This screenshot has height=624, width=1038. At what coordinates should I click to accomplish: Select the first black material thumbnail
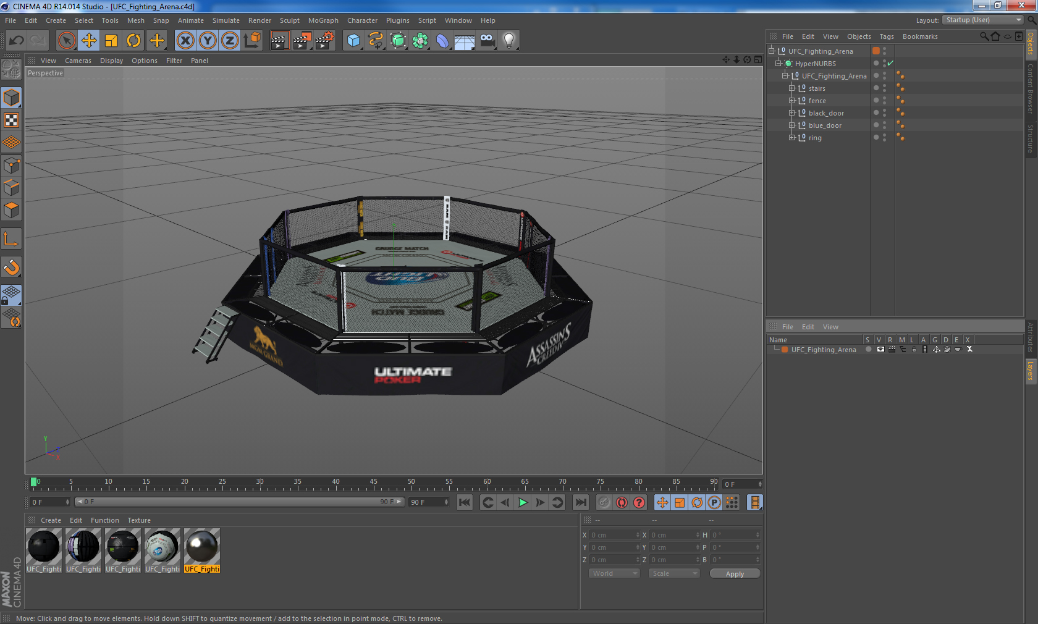point(44,550)
